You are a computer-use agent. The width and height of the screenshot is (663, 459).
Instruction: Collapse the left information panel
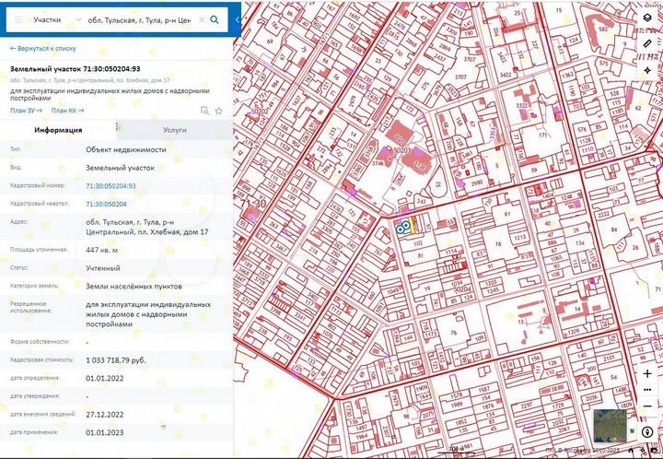[x=238, y=18]
